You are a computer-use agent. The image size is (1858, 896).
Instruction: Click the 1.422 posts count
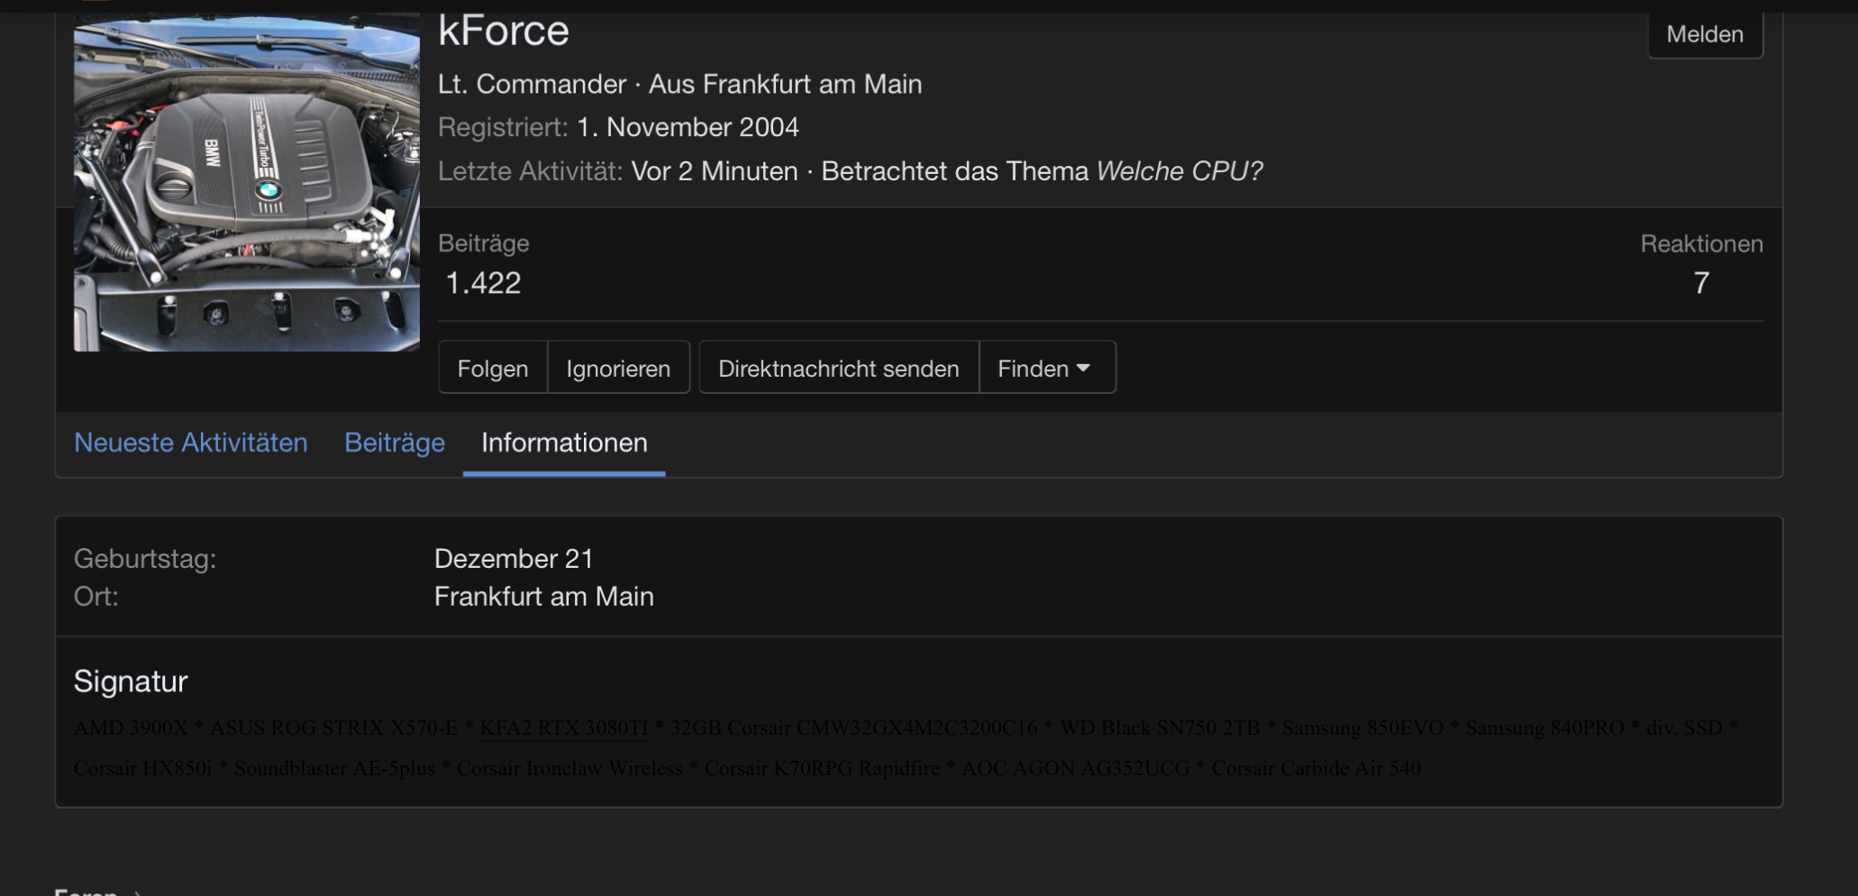[483, 283]
